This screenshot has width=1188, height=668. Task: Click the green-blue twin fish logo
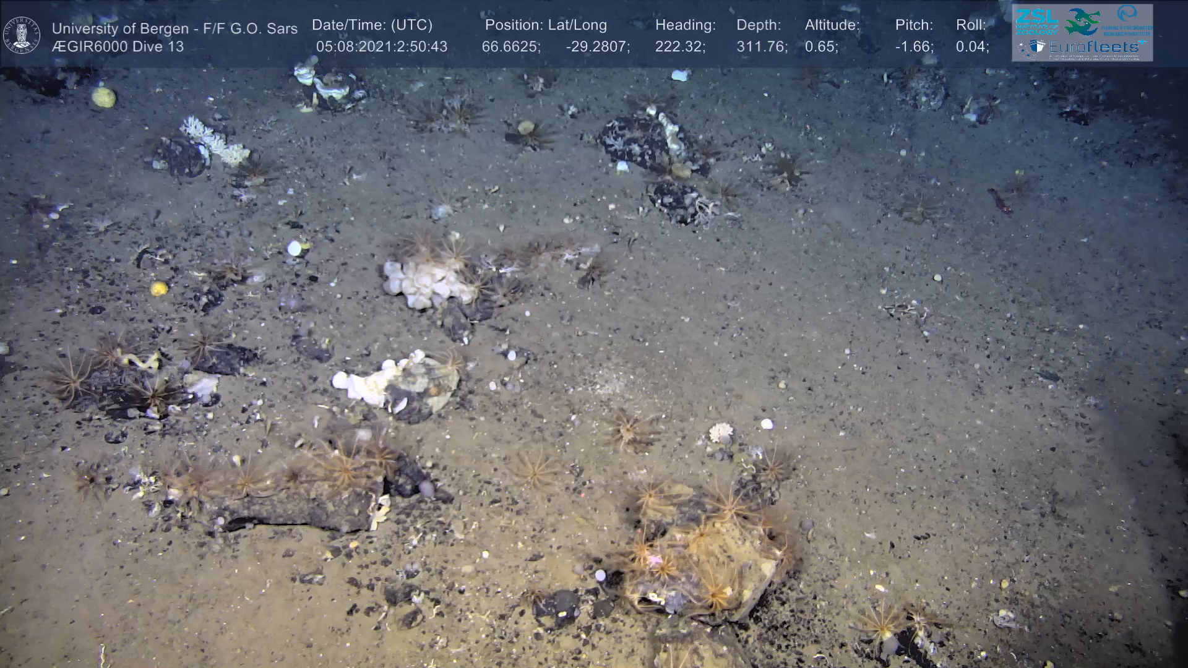[x=1082, y=21]
